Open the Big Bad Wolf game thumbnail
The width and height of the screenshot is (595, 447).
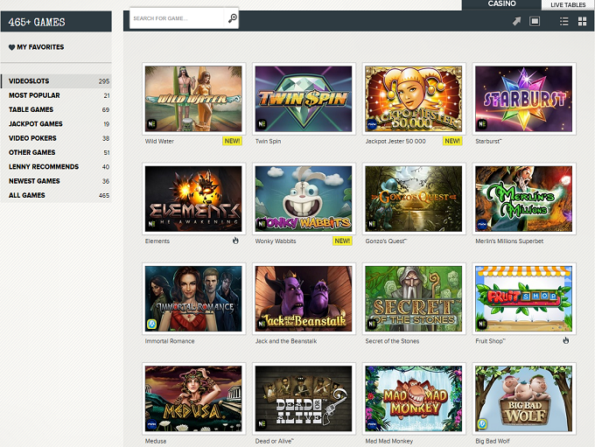[523, 398]
